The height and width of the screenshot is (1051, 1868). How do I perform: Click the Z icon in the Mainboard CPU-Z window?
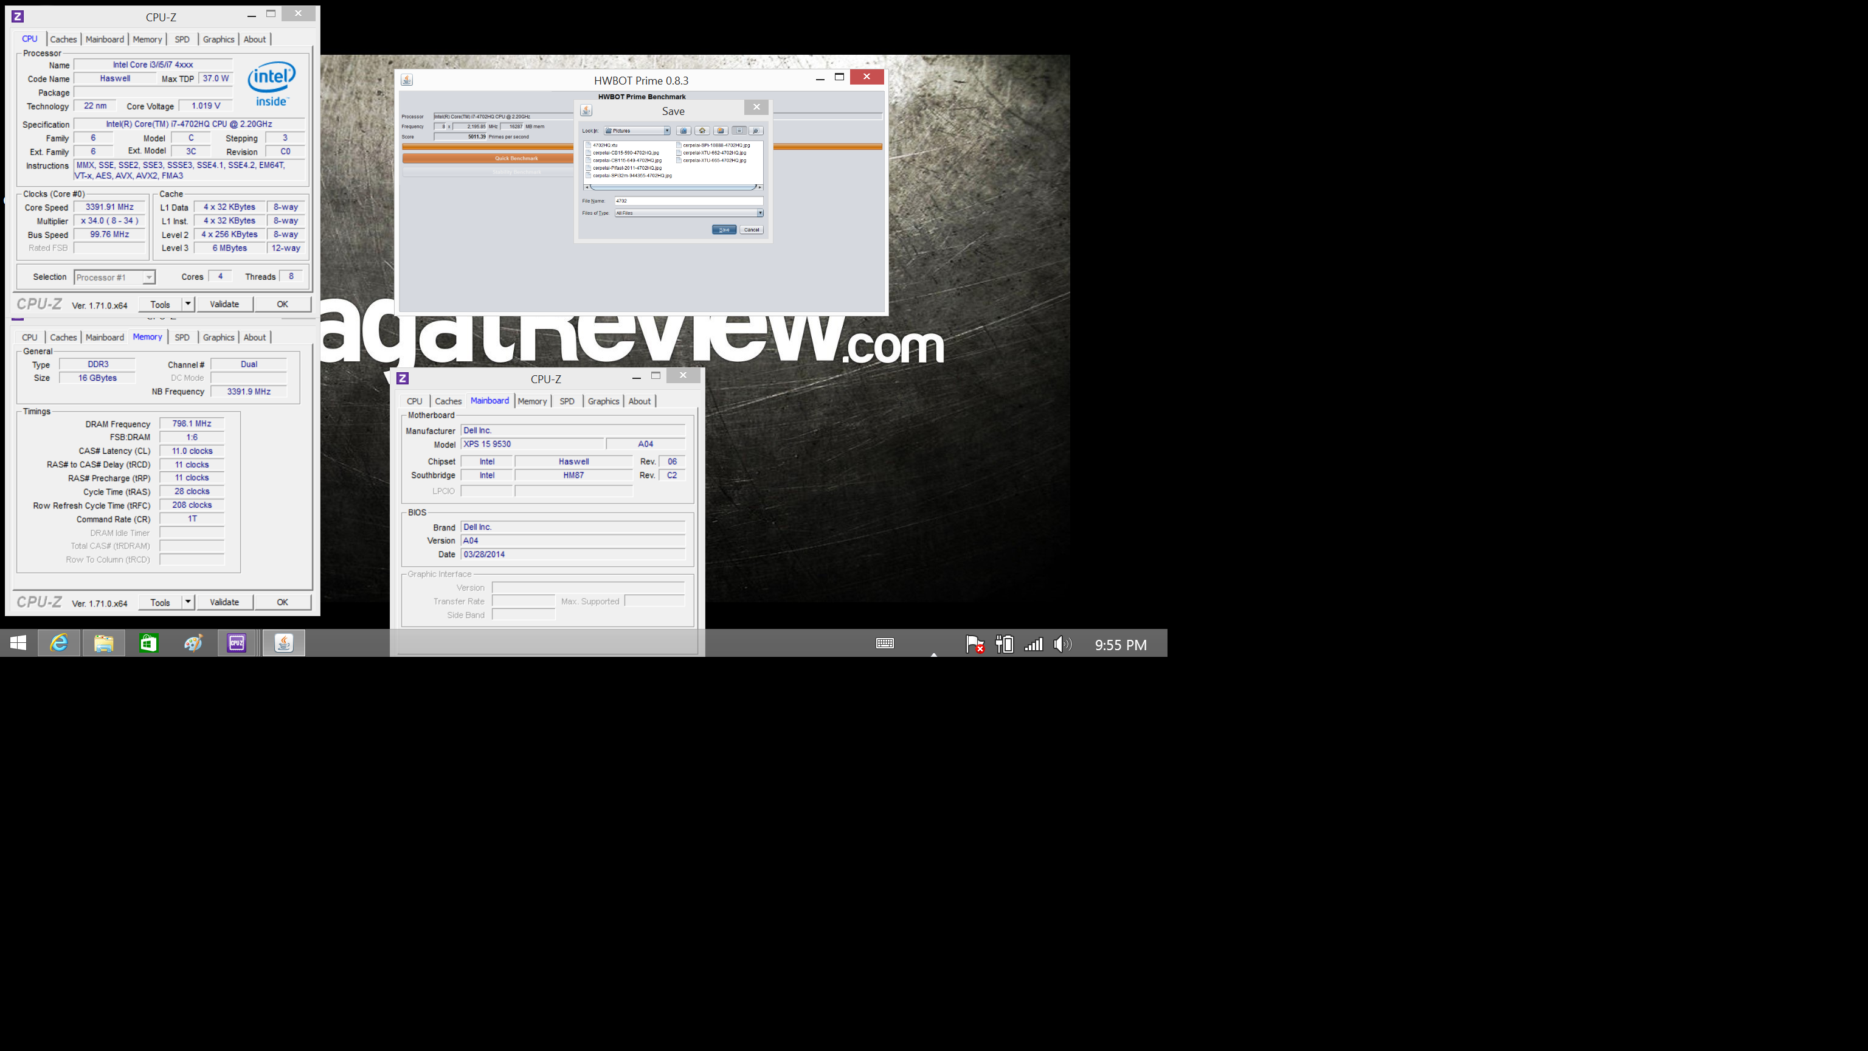pos(403,378)
